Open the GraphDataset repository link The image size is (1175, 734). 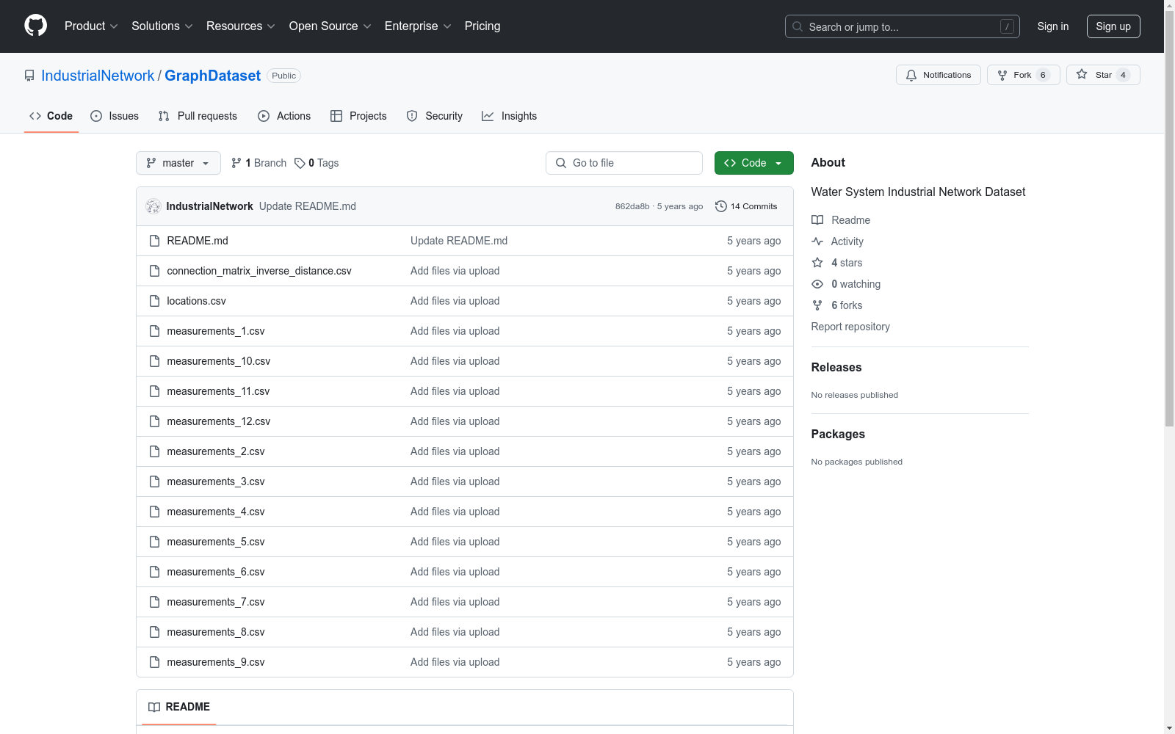[212, 76]
